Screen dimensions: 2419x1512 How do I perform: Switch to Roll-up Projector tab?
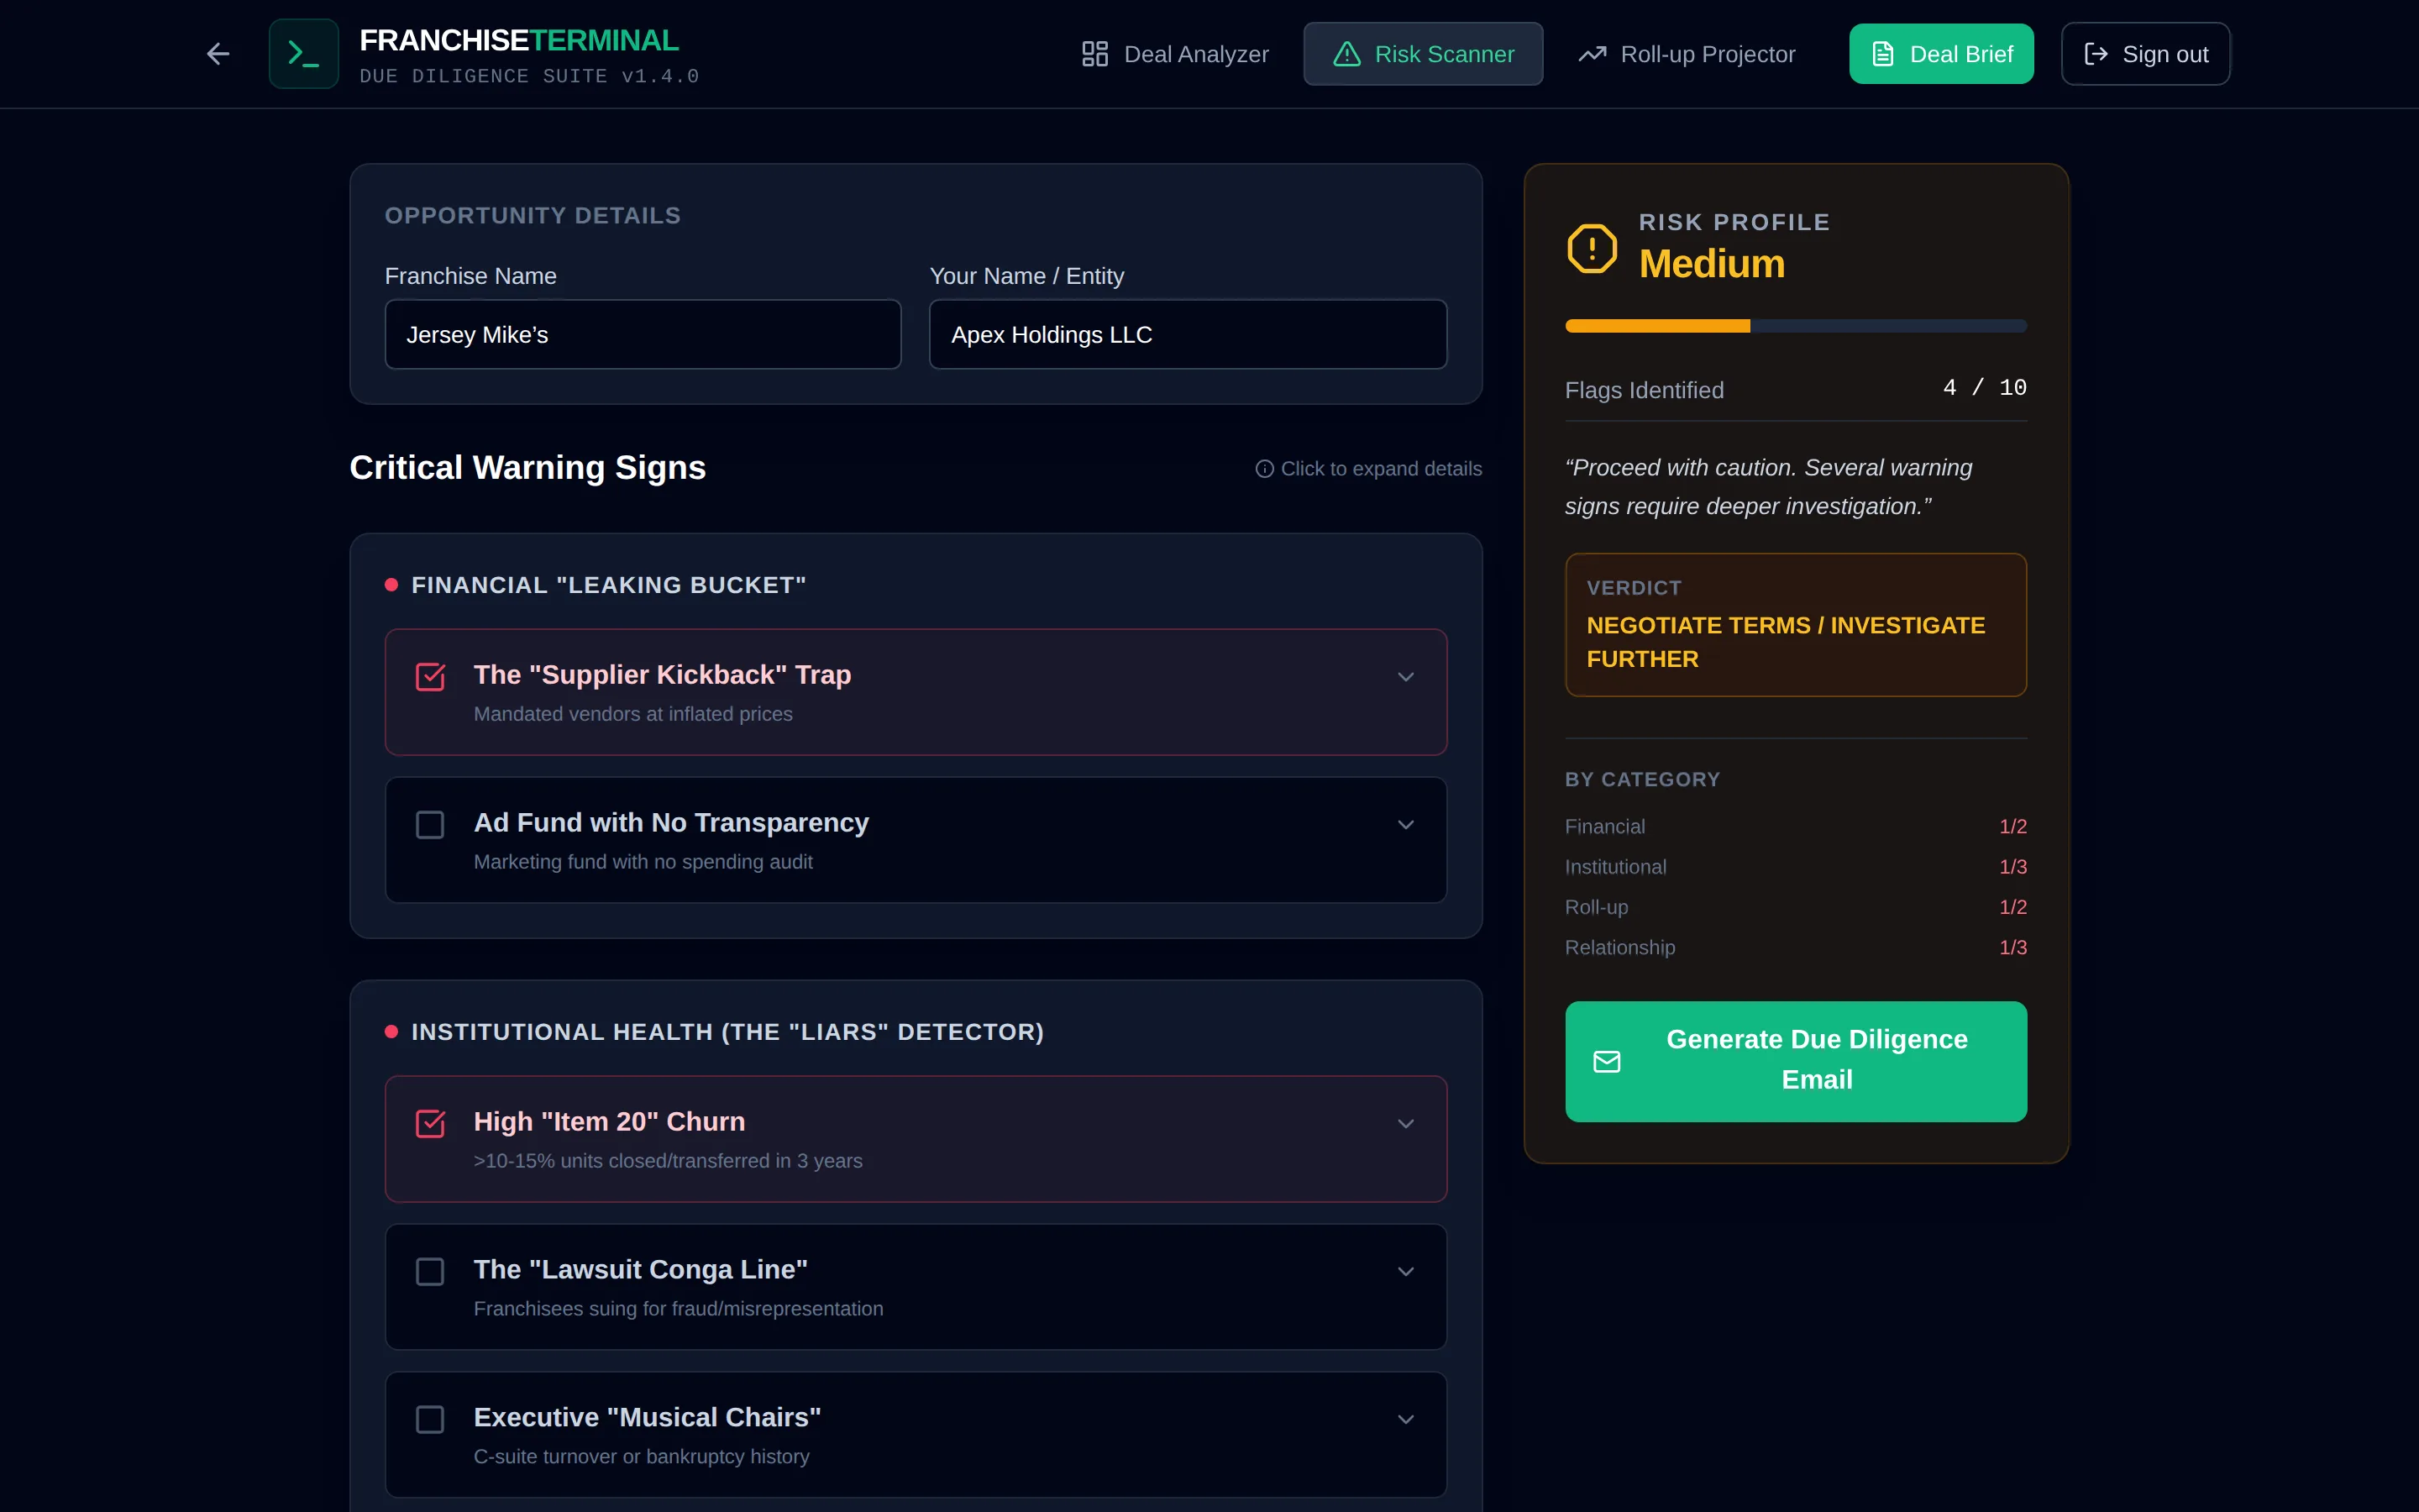point(1687,54)
